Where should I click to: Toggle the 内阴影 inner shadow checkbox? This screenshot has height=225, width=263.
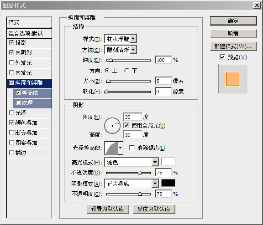click(11, 52)
